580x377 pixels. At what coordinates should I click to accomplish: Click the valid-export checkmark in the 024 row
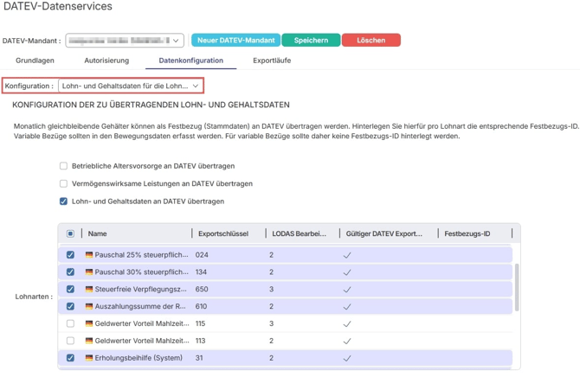point(347,255)
